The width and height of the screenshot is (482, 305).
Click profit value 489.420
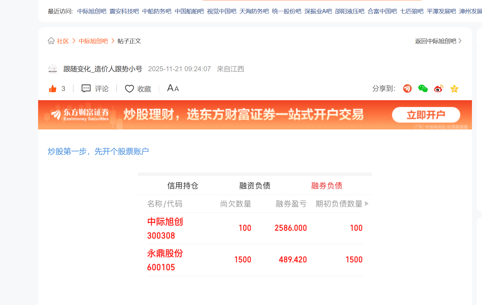pos(293,259)
